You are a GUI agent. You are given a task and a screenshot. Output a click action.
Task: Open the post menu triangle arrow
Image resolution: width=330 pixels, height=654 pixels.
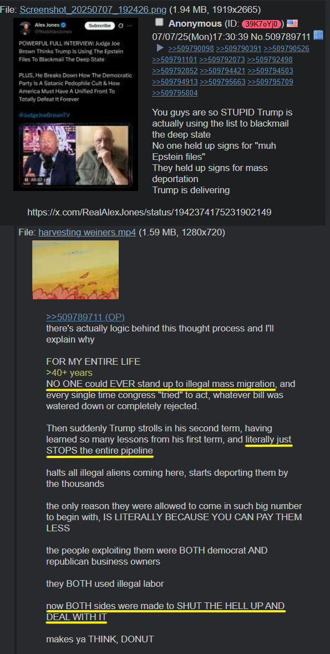click(160, 48)
